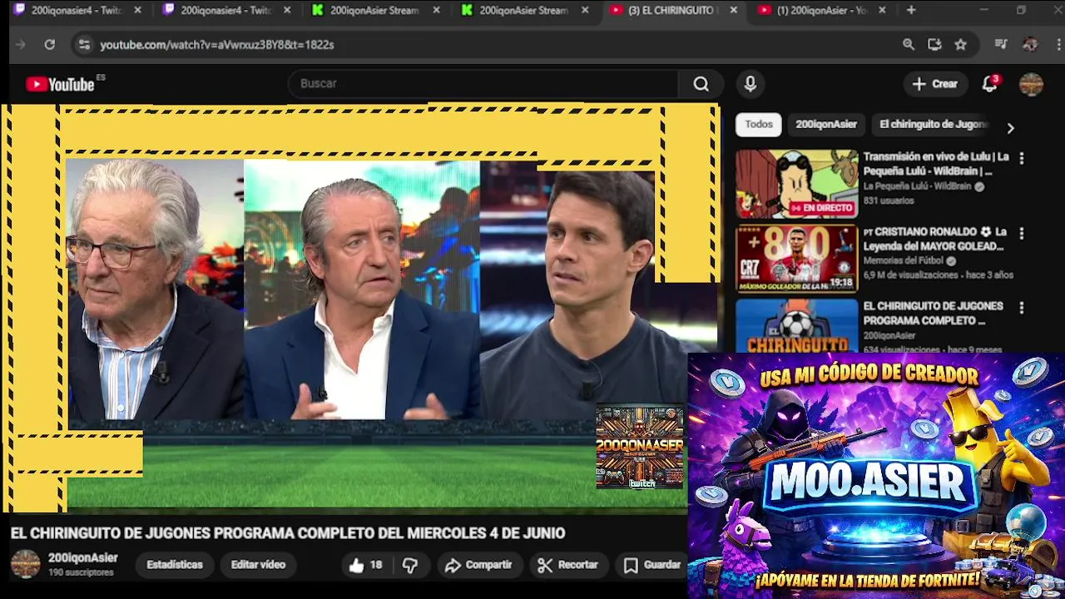Click 'La Pequeña Lulú - WildBrain' channel name
Image resolution: width=1065 pixels, height=599 pixels.
(x=917, y=186)
